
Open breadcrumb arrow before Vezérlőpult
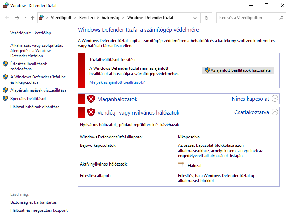click(47, 18)
